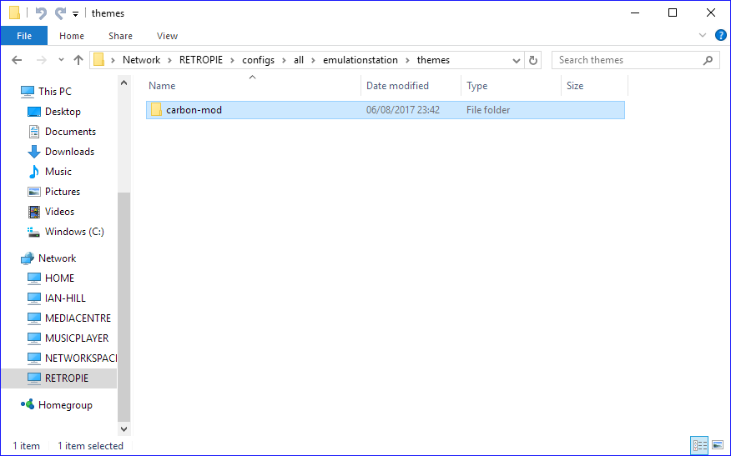Open the carbon-mod folder icon
Screen dimensions: 731x456
tap(156, 110)
